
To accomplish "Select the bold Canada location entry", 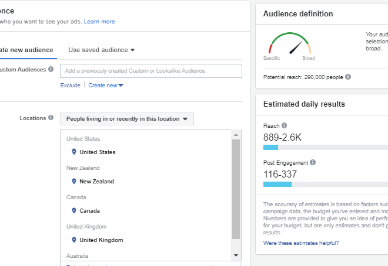I will pos(89,211).
